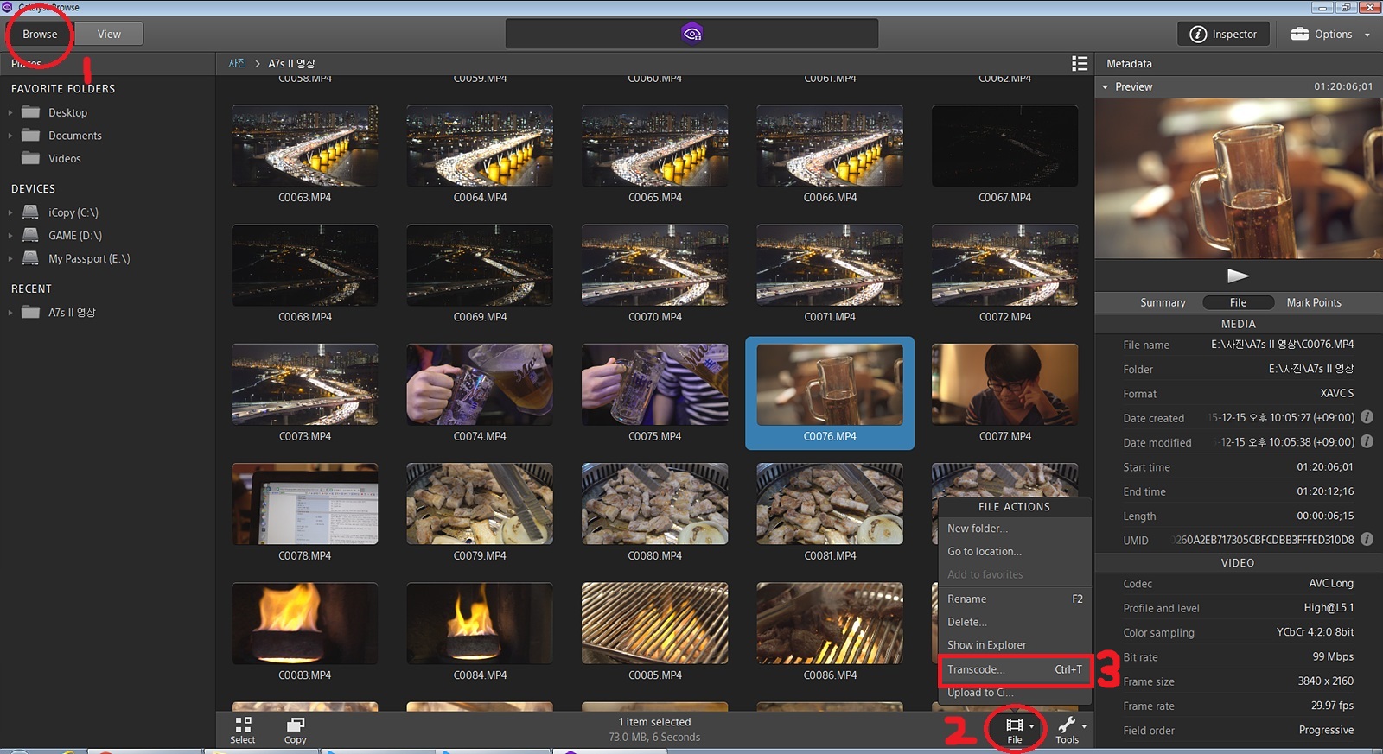Switch to the View mode button
The height and width of the screenshot is (754, 1383).
pyautogui.click(x=109, y=34)
